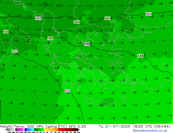Click the 592 contour label near the left map edge
Screen dimensions: 173x133
click(x=15, y=51)
